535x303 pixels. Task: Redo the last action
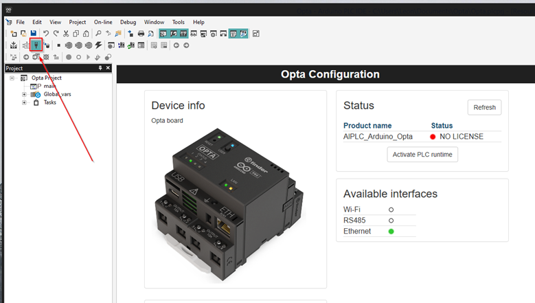(56, 34)
